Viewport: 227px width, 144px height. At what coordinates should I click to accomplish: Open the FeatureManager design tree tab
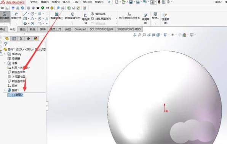[7, 38]
